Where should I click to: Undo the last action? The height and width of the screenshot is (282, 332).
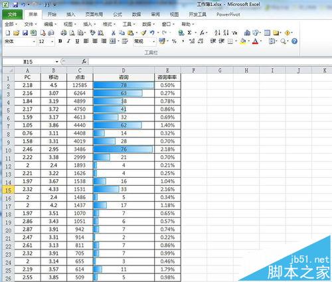152,33
